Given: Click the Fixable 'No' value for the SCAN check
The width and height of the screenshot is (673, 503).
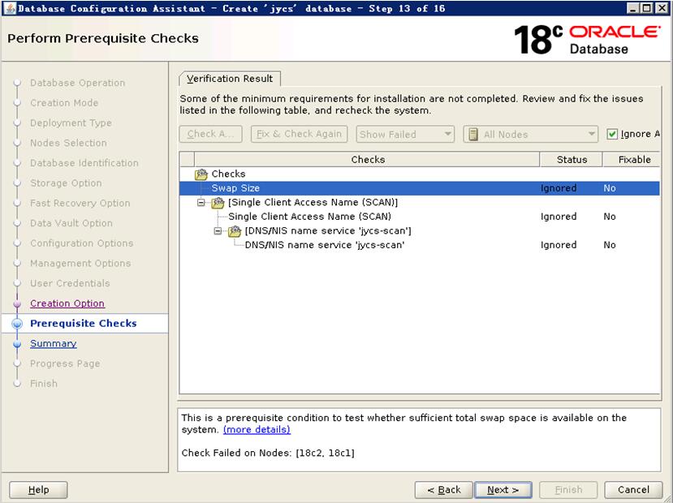Looking at the screenshot, I should [x=610, y=217].
